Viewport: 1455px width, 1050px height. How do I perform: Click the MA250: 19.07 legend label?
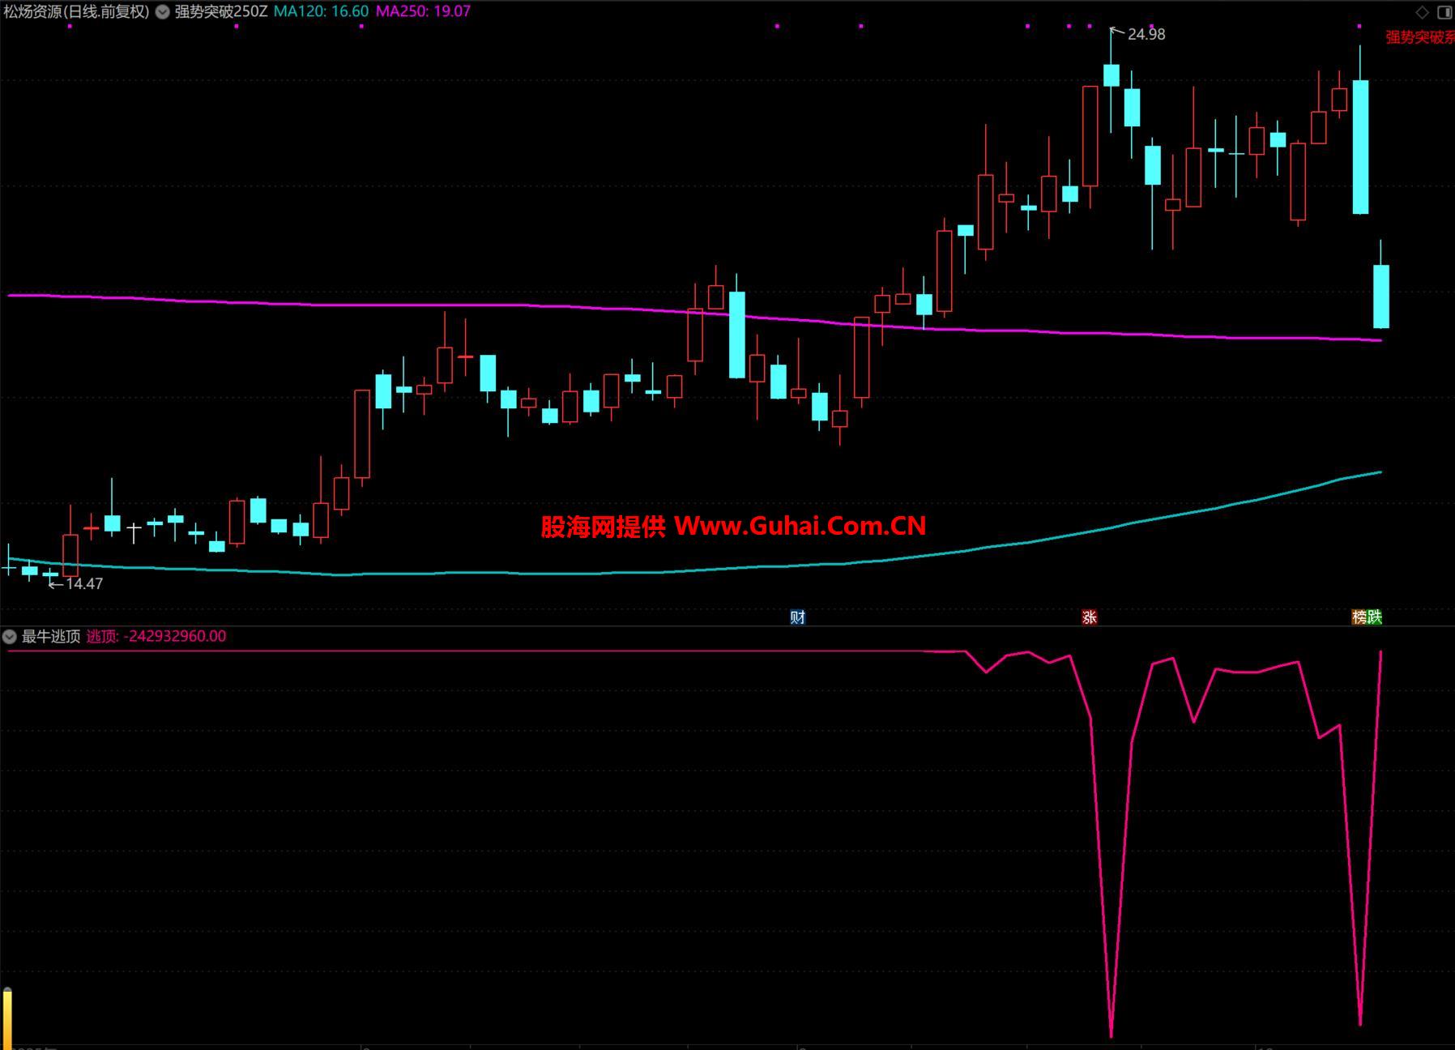pyautogui.click(x=423, y=12)
